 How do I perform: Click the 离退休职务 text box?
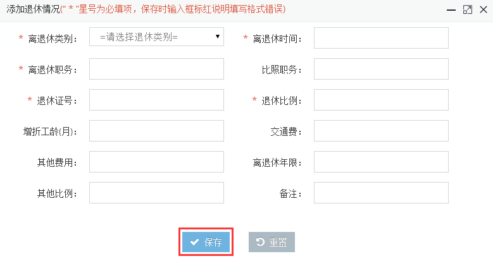[156, 69]
